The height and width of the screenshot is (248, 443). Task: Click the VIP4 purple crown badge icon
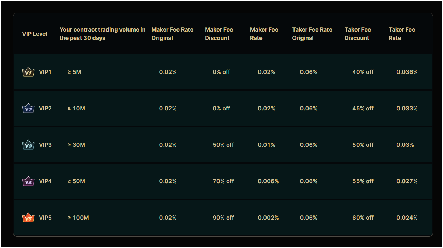[28, 181]
